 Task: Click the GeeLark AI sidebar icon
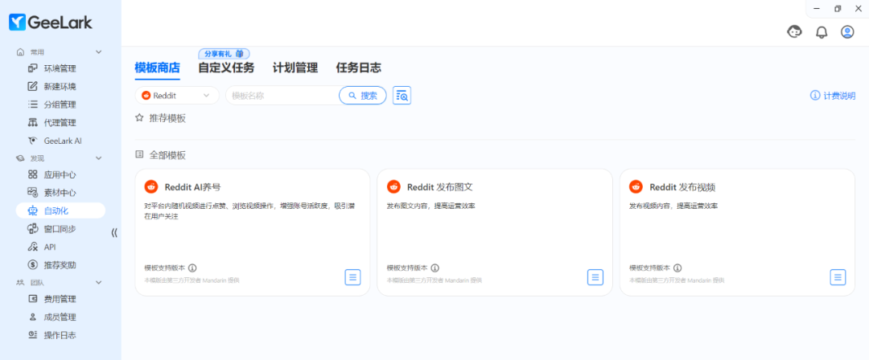[x=33, y=141]
